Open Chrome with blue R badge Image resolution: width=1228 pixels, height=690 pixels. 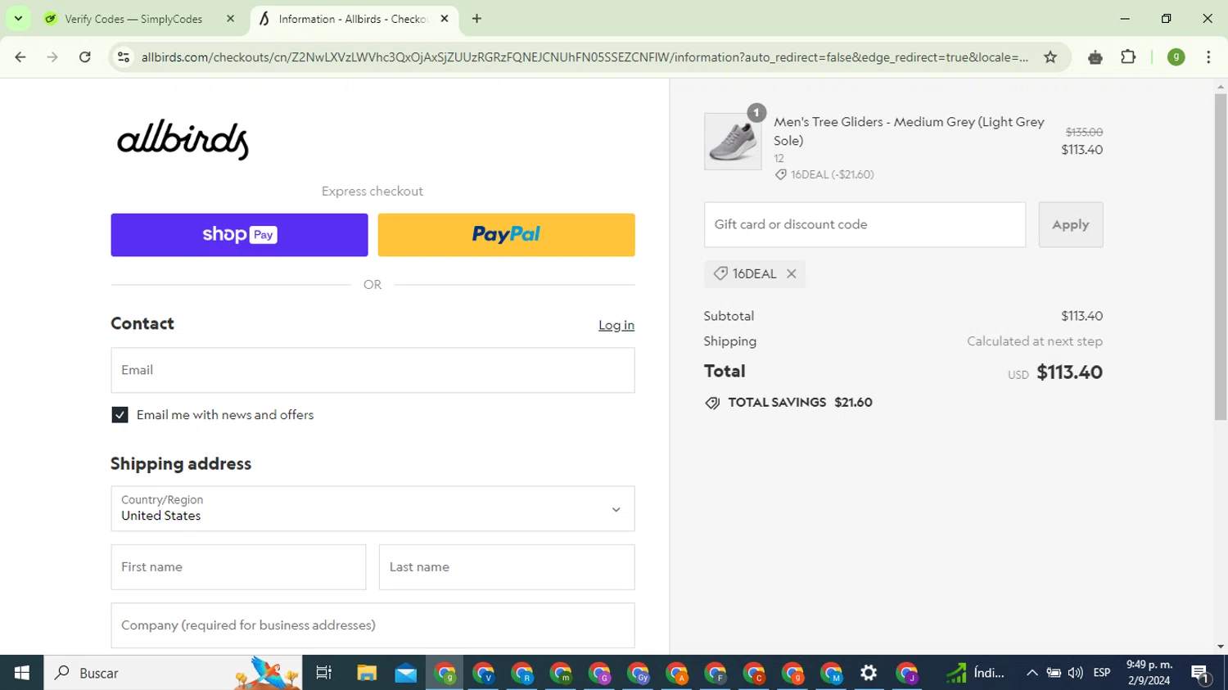click(x=522, y=673)
